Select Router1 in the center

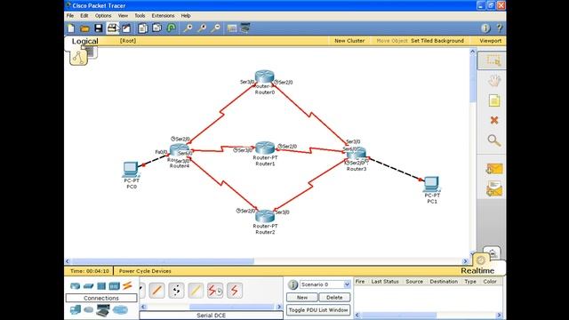point(265,148)
